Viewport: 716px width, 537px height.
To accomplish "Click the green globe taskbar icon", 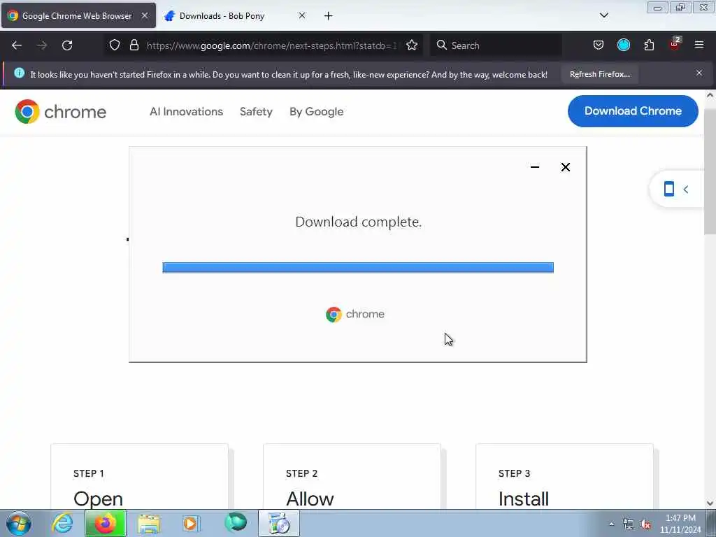I will [236, 523].
